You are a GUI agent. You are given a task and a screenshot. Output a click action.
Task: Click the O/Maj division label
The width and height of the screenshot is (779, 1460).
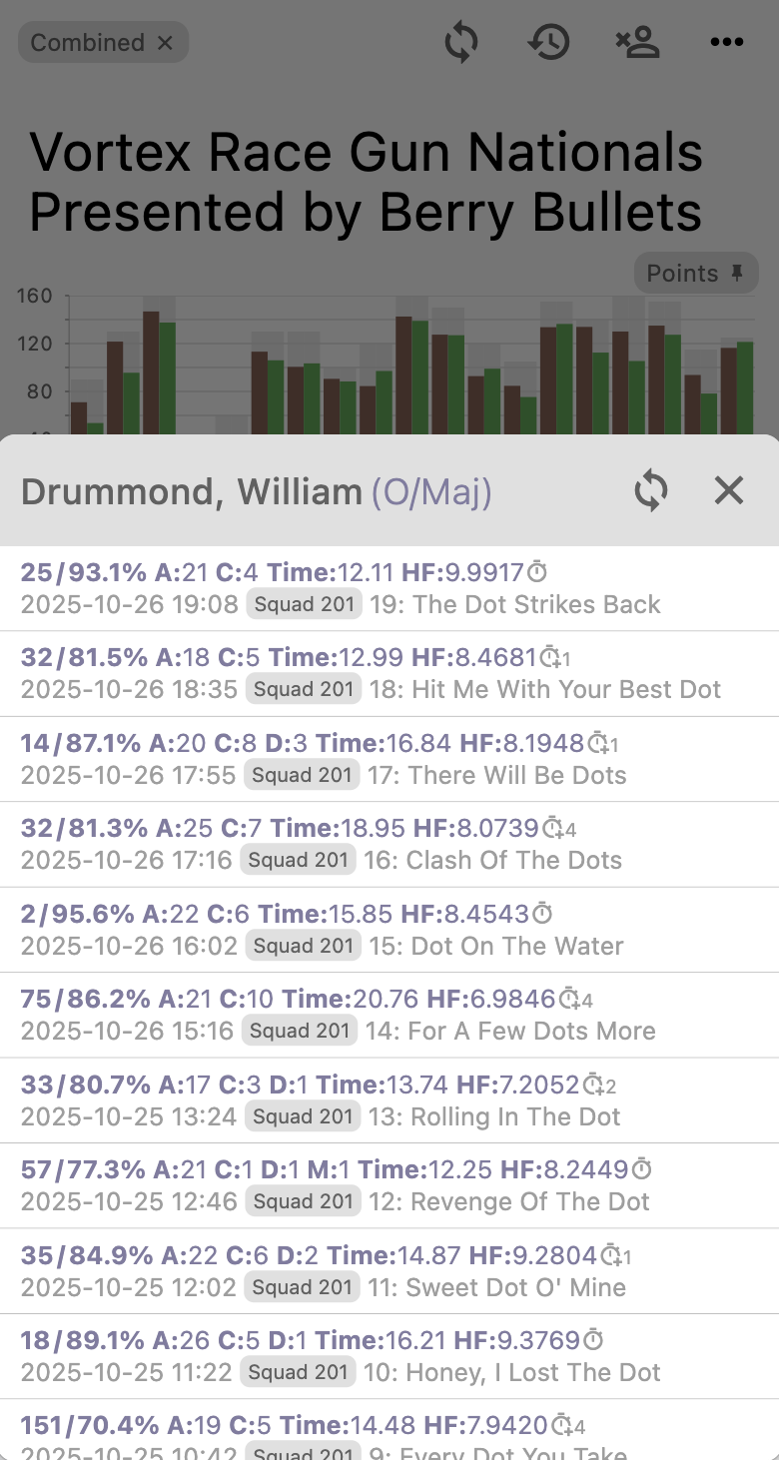(x=431, y=491)
